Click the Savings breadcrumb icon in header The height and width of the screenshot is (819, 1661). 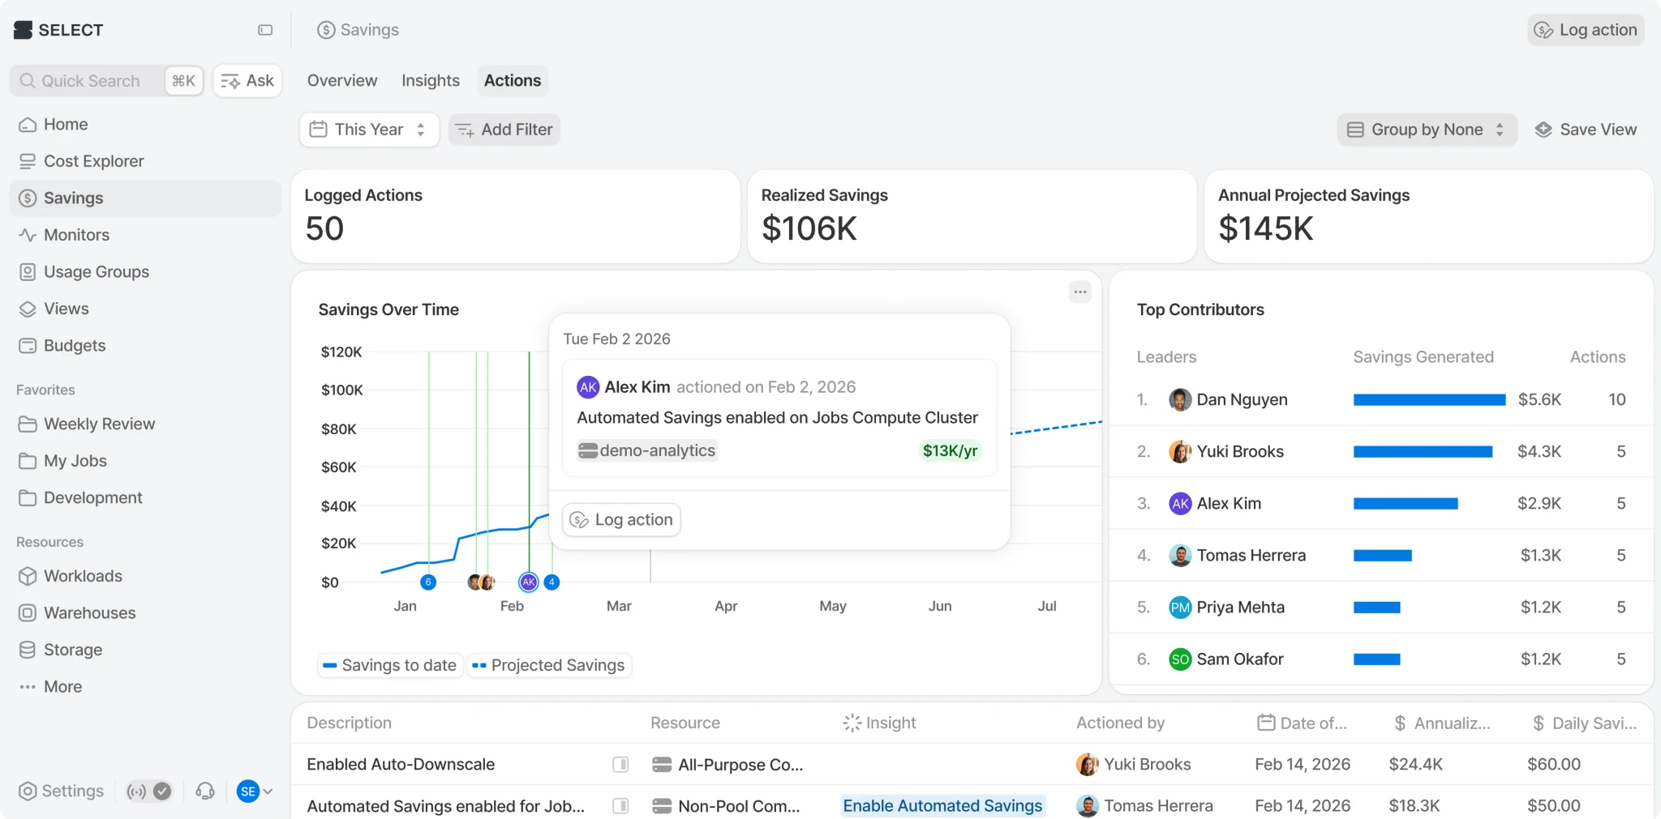[326, 30]
